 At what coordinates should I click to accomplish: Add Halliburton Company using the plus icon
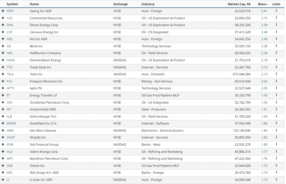tap(3, 53)
